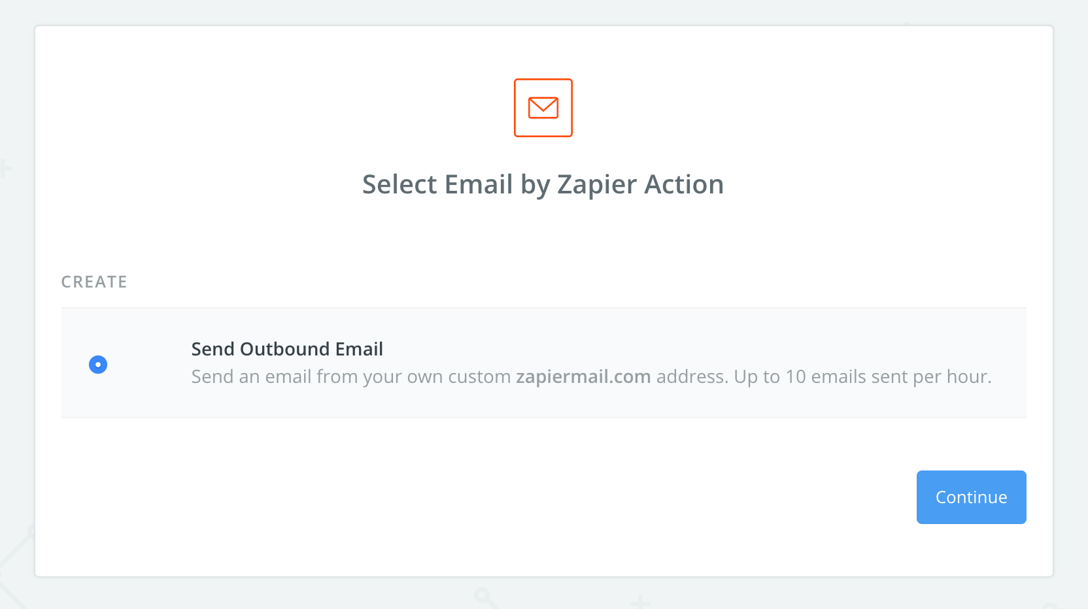Deselect the currently chosen action option
Viewport: 1088px width, 609px height.
click(98, 364)
